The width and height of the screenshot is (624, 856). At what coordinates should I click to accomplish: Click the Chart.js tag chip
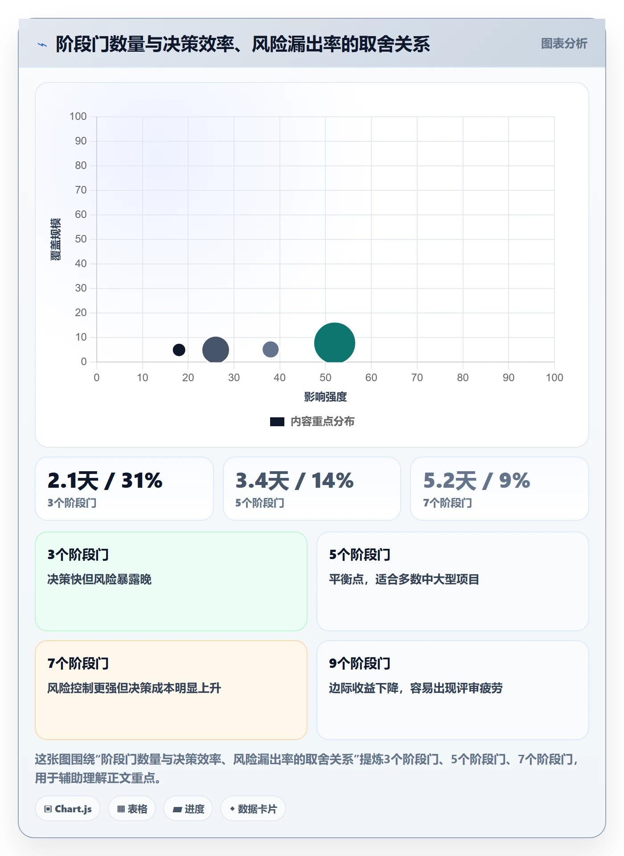point(68,809)
